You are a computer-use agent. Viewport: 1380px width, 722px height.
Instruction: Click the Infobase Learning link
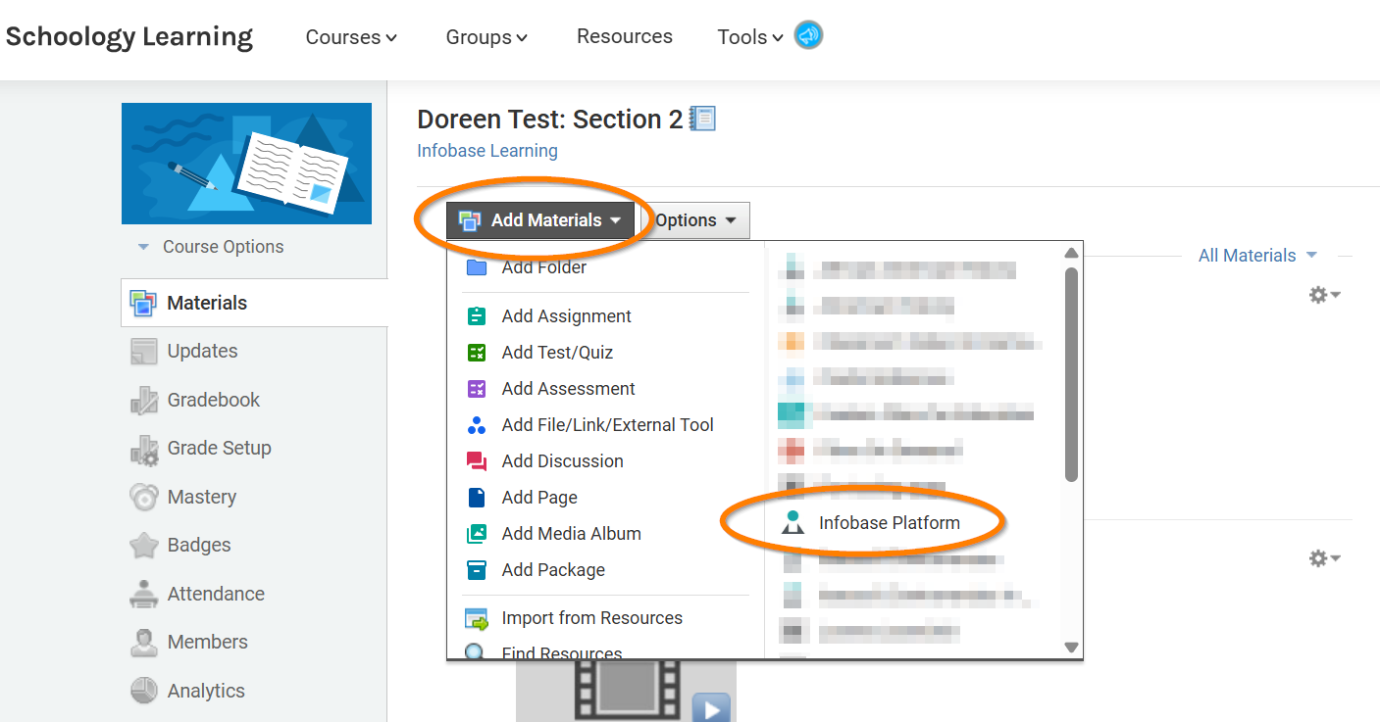coord(487,151)
